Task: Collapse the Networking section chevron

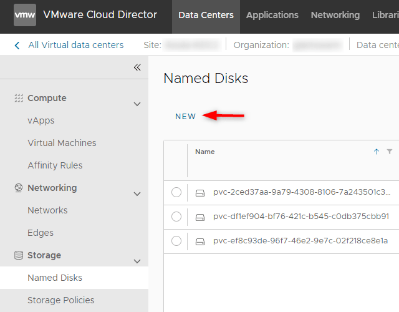Action: tap(137, 194)
